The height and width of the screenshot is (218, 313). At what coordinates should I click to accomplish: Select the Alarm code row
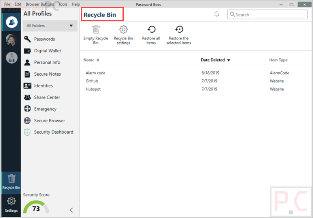pyautogui.click(x=196, y=73)
